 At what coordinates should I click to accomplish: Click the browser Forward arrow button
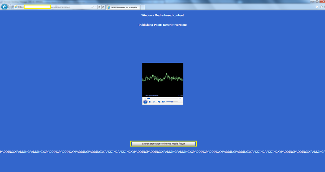click(10, 7)
